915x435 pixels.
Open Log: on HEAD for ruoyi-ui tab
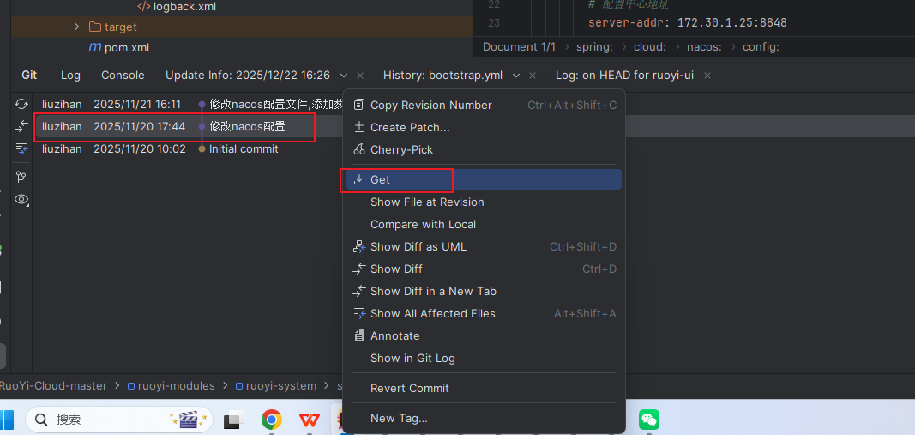tap(624, 76)
